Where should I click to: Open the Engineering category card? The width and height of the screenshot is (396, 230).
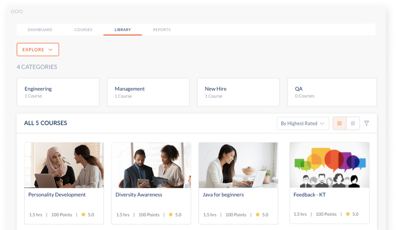click(58, 92)
